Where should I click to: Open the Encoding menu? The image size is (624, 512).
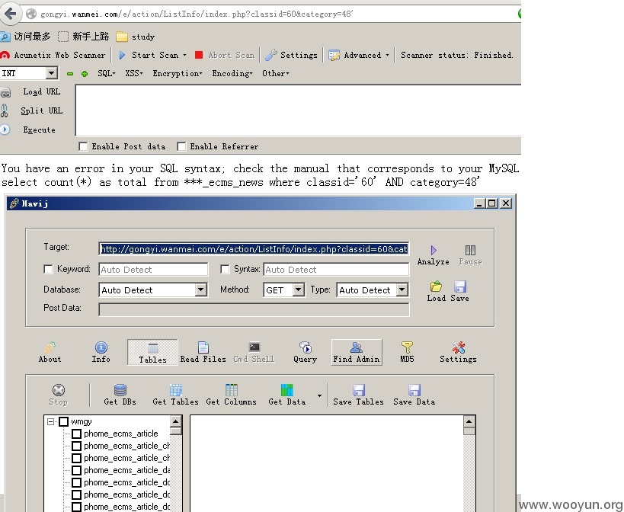click(232, 73)
